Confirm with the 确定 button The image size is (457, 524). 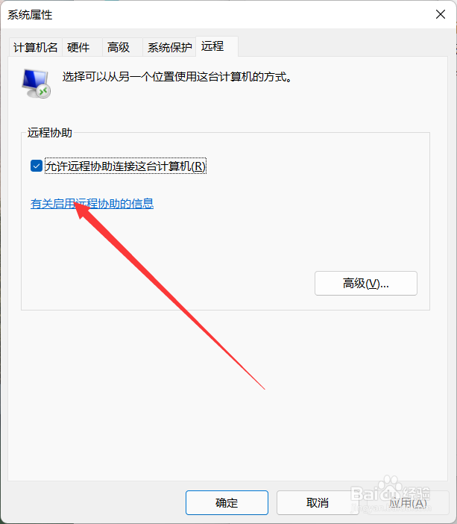pos(227,502)
